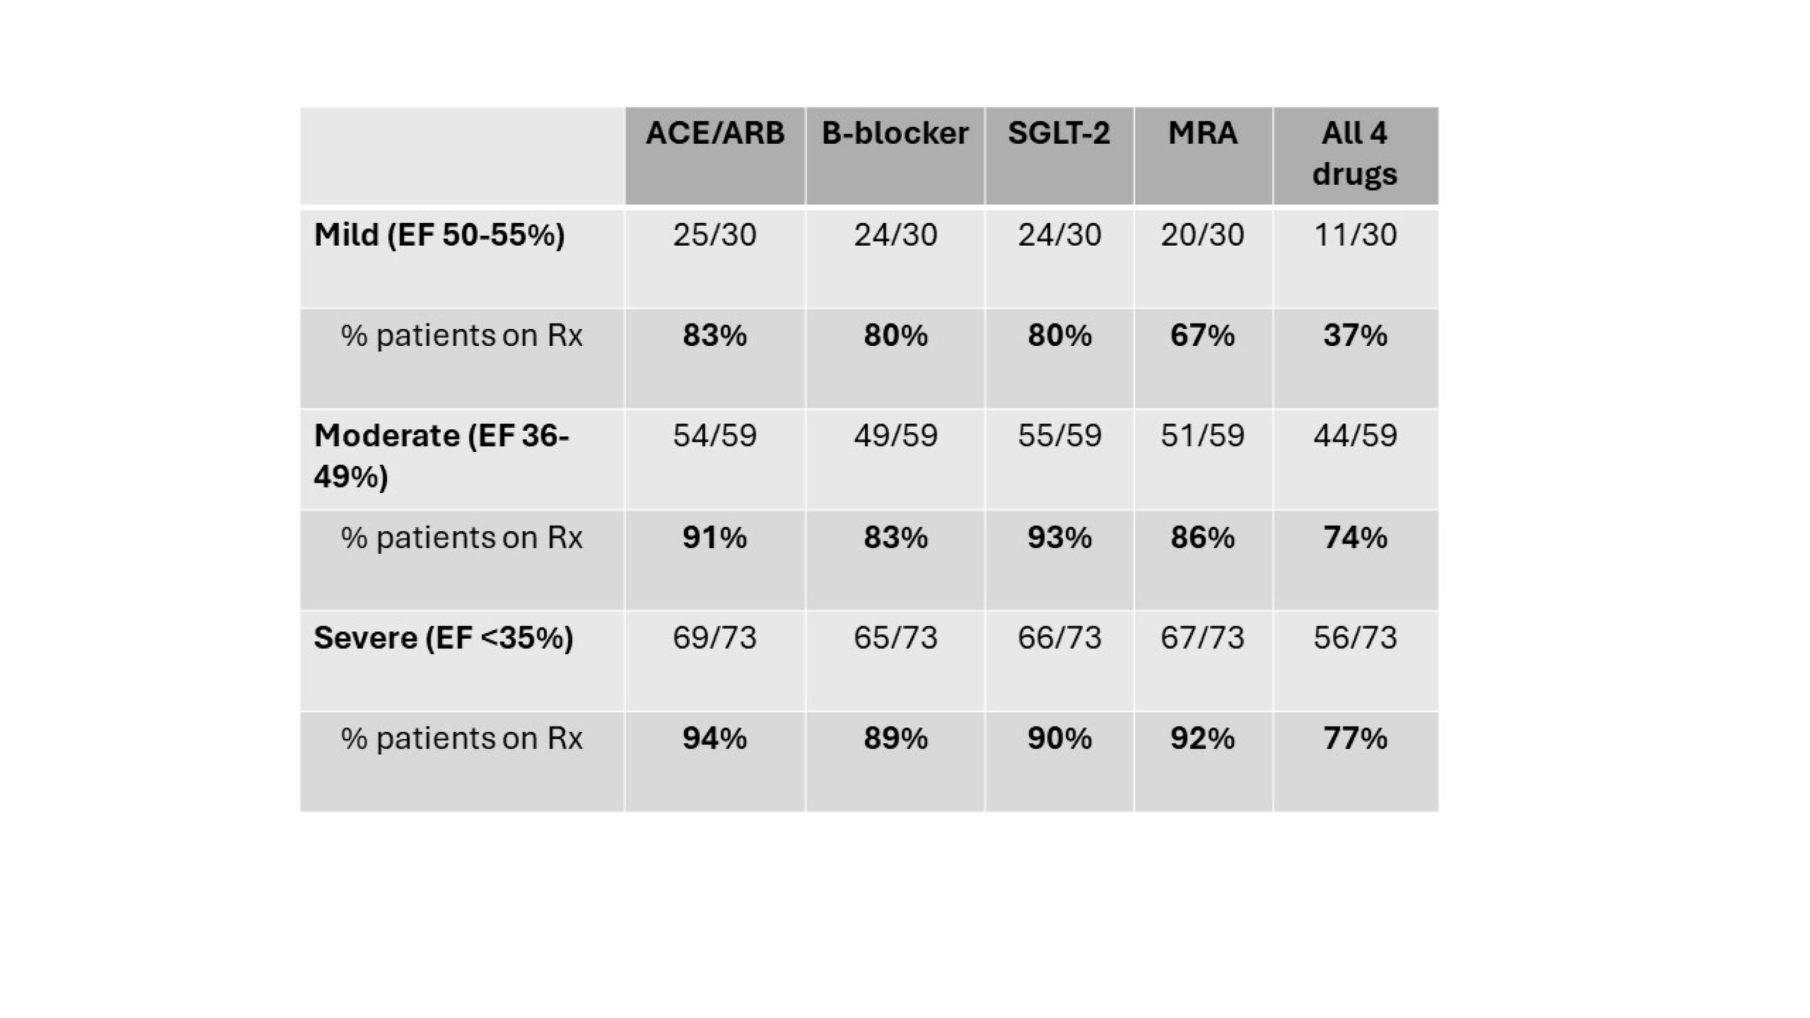Select the 77% cell
Image resolution: width=1810 pixels, height=1018 pixels.
coord(1354,738)
